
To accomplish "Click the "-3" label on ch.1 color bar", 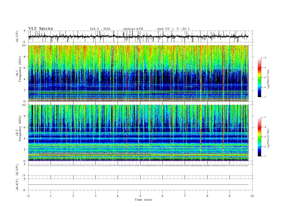I will pyautogui.click(x=264, y=58).
